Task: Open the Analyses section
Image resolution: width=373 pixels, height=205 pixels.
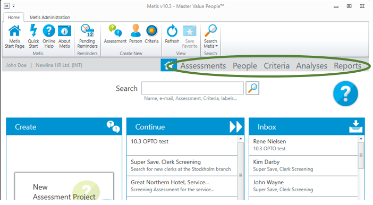Action: 311,66
